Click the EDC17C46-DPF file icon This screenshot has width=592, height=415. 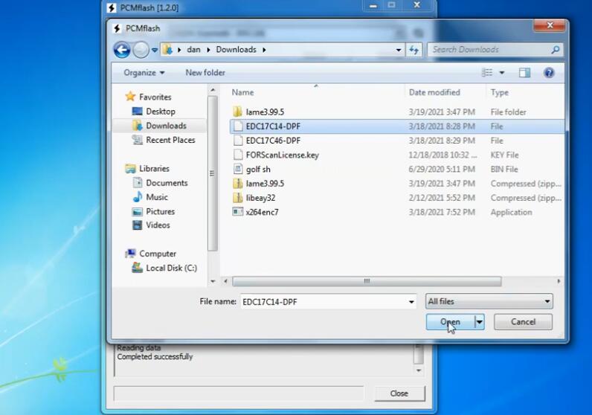[238, 141]
